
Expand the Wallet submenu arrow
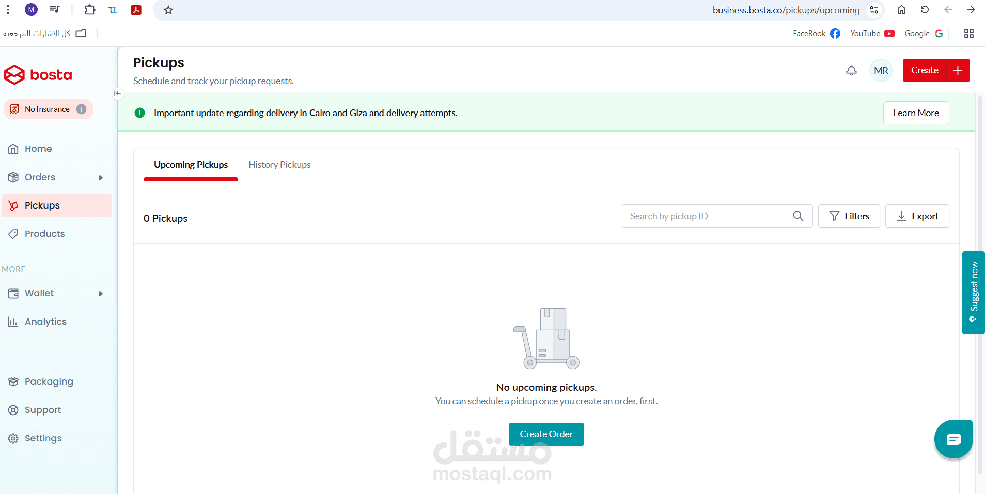pyautogui.click(x=101, y=293)
